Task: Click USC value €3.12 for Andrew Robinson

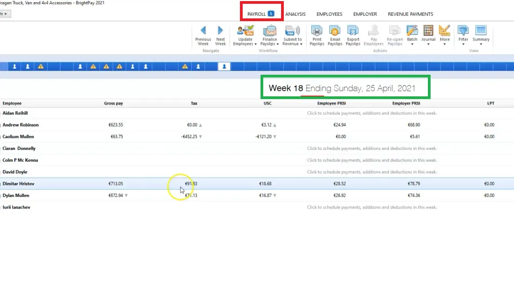Action: click(x=266, y=125)
